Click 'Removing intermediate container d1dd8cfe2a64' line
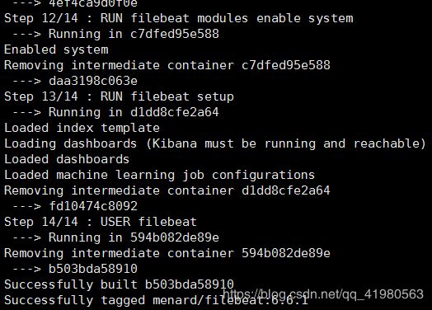432x310 pixels. (x=167, y=190)
